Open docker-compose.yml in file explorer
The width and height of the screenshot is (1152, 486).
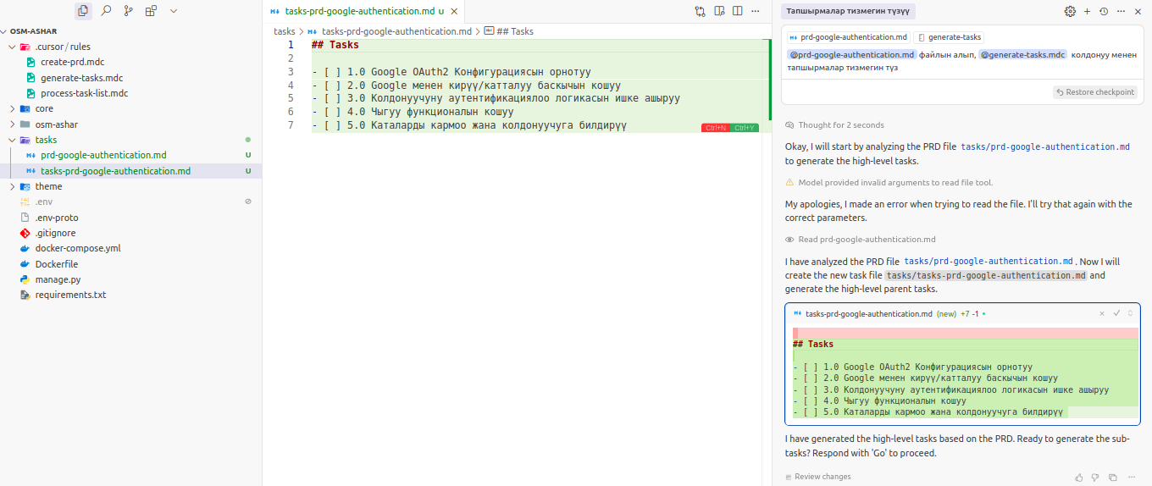point(78,249)
